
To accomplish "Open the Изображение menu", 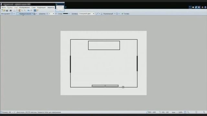I will click(x=25, y=7).
